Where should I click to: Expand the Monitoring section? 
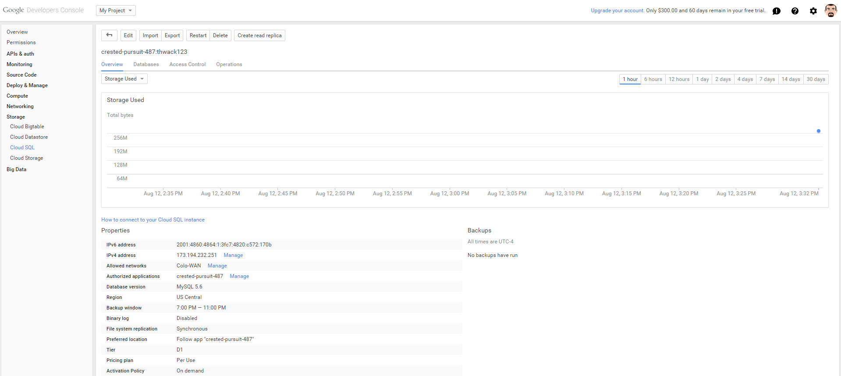coord(19,64)
